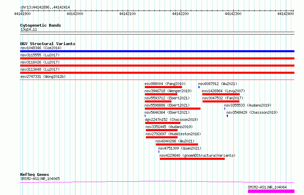Click blue marker under nsv3548429
The height and width of the screenshot is (195, 304).
(227, 116)
